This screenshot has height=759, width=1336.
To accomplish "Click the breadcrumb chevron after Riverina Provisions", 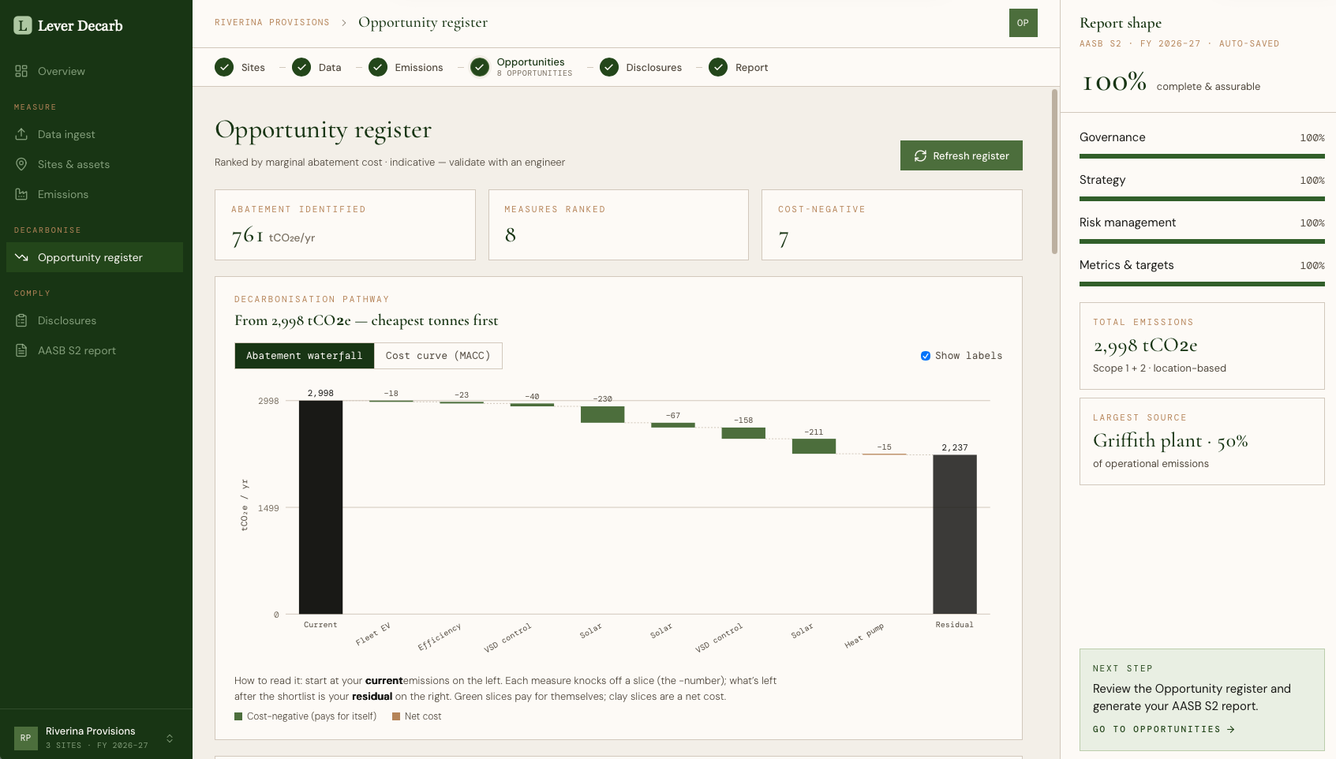I will pos(344,23).
